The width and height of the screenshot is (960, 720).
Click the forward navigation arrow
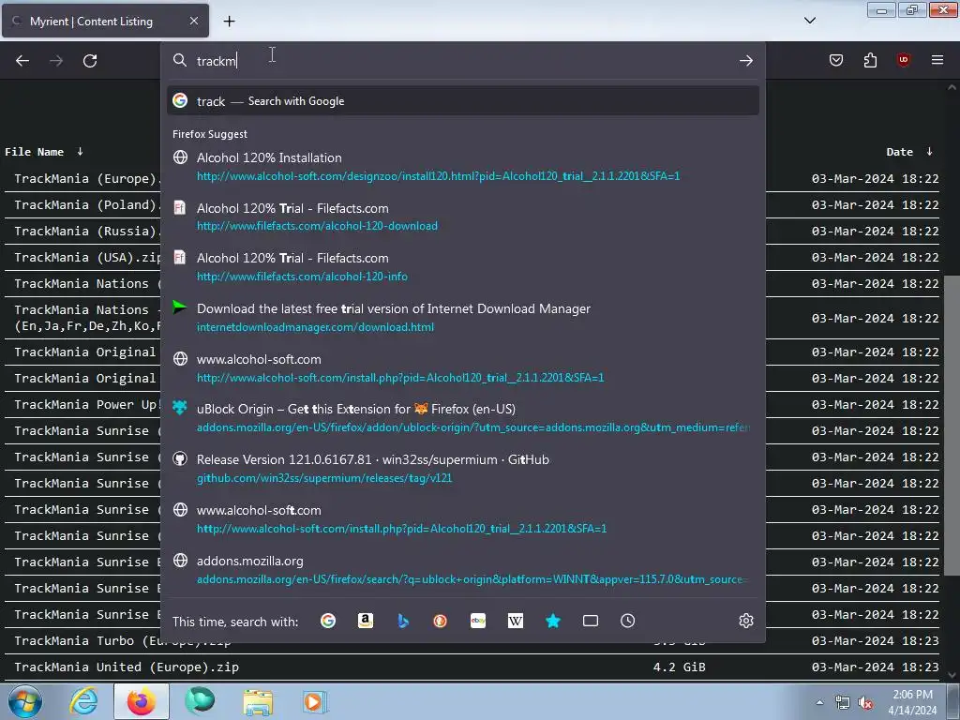[x=56, y=61]
